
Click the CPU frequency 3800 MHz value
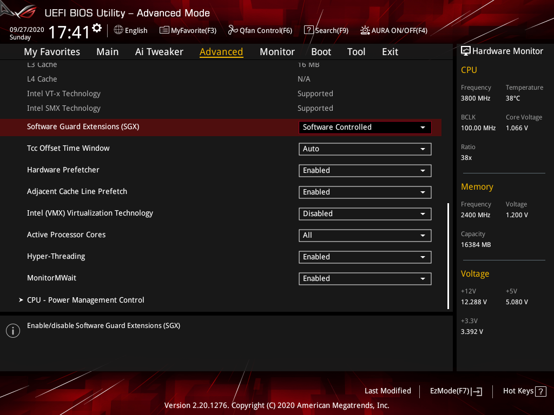tap(475, 98)
